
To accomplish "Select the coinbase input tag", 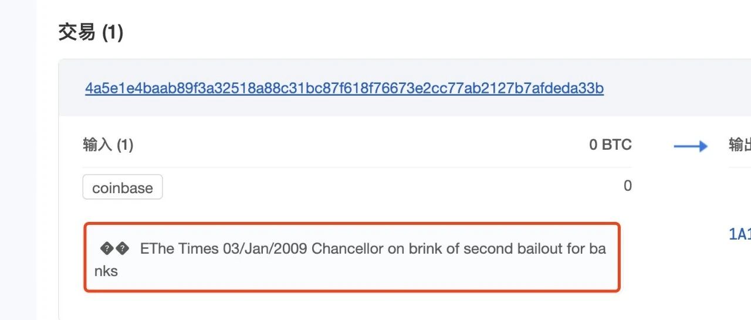I will pyautogui.click(x=123, y=188).
